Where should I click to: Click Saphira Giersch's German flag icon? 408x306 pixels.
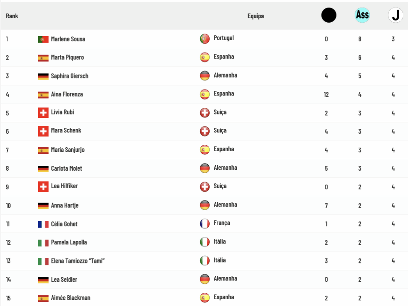pos(43,76)
